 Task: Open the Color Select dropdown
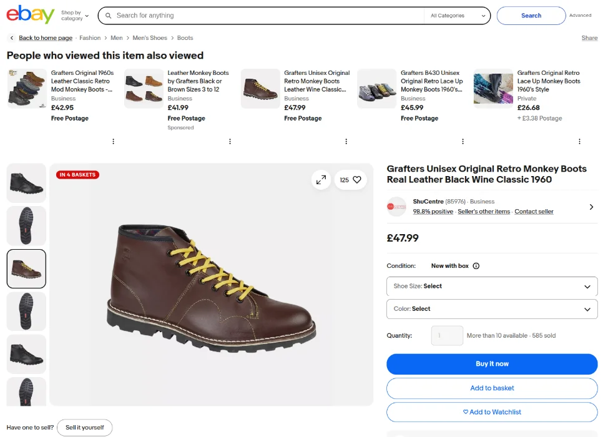491,309
